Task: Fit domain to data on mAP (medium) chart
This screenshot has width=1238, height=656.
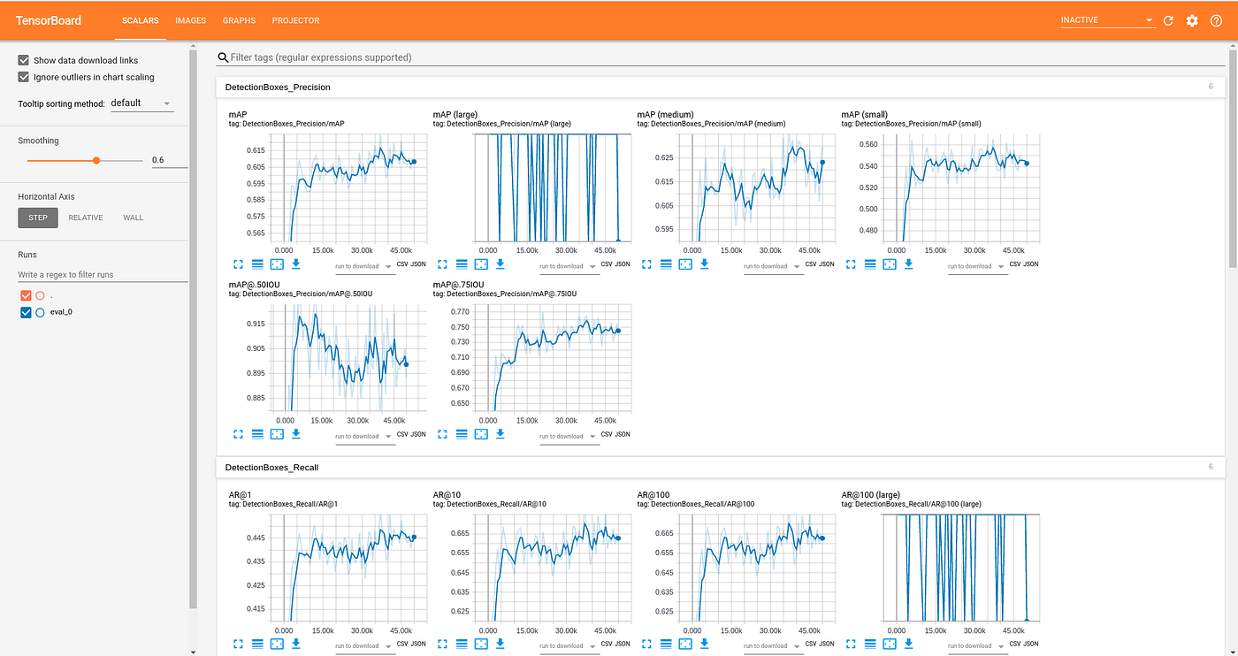Action: [x=685, y=263]
